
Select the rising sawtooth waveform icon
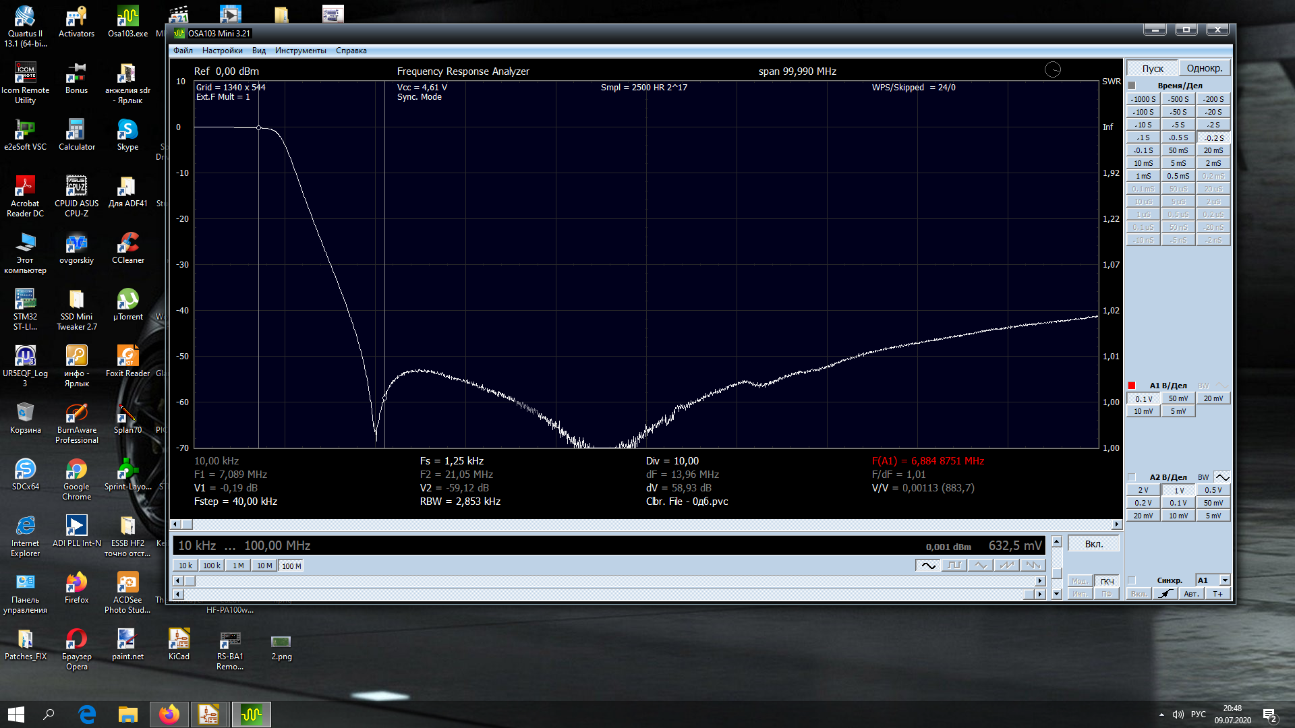coord(1006,566)
